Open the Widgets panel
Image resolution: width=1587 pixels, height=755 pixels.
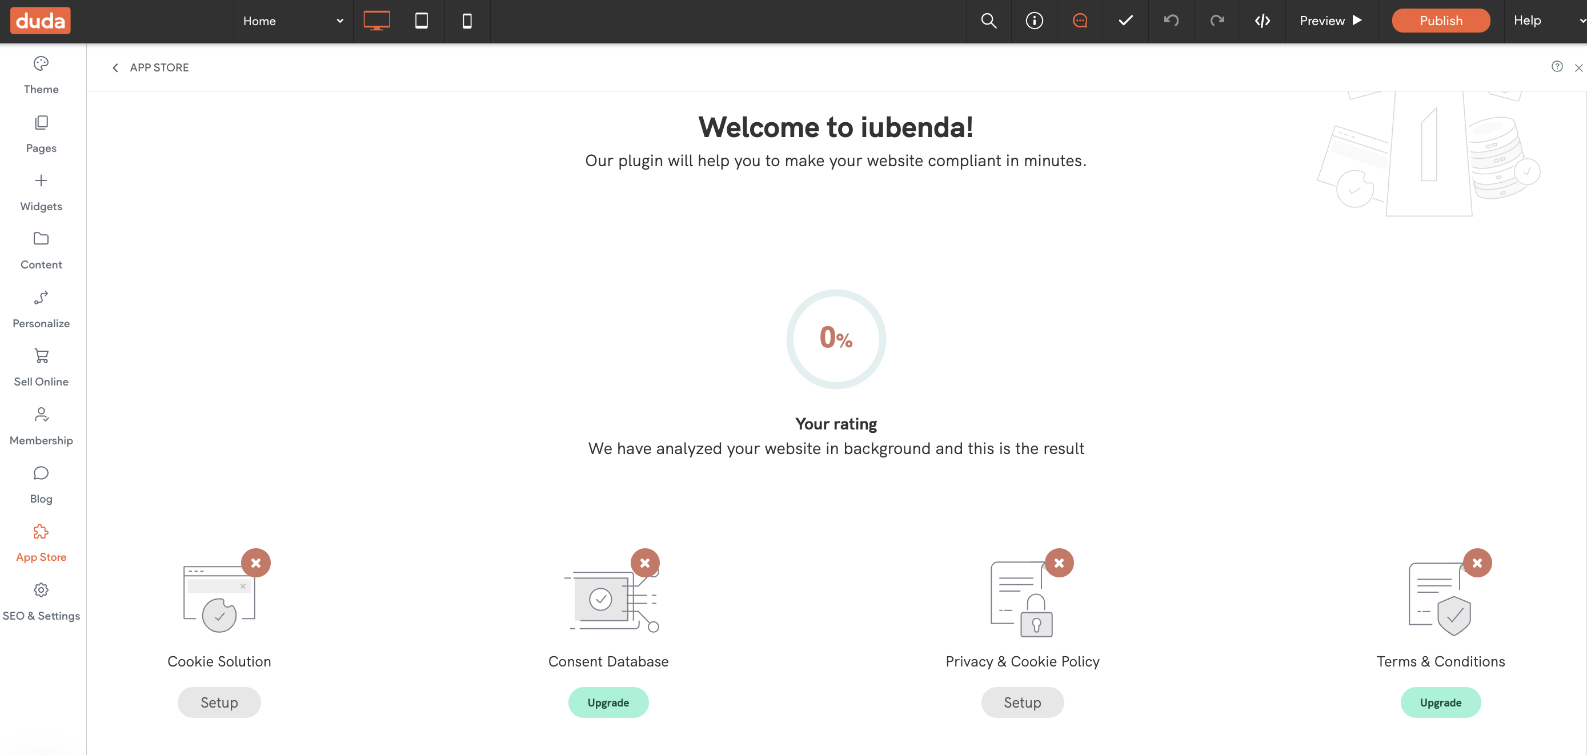tap(41, 192)
